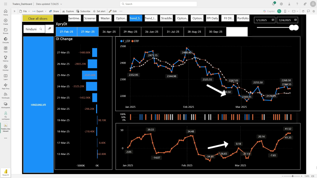Open the user account avatar

pyautogui.click(x=313, y=4)
